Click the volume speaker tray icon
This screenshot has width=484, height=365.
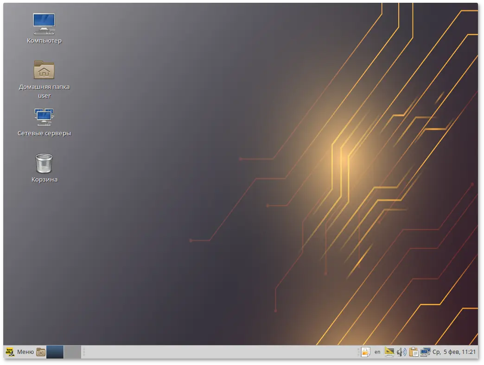click(401, 352)
